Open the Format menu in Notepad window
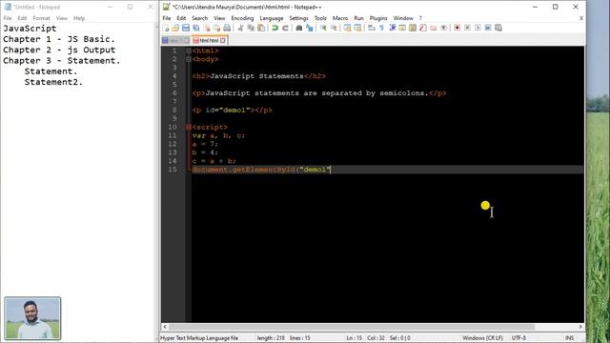610x343 pixels. click(41, 18)
